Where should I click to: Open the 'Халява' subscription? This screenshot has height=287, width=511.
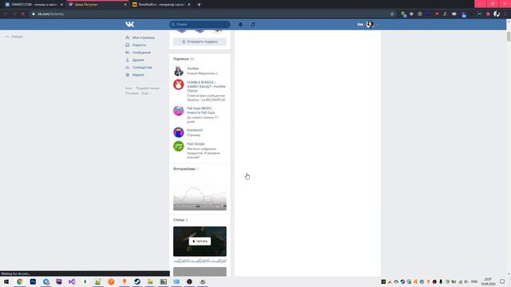192,69
